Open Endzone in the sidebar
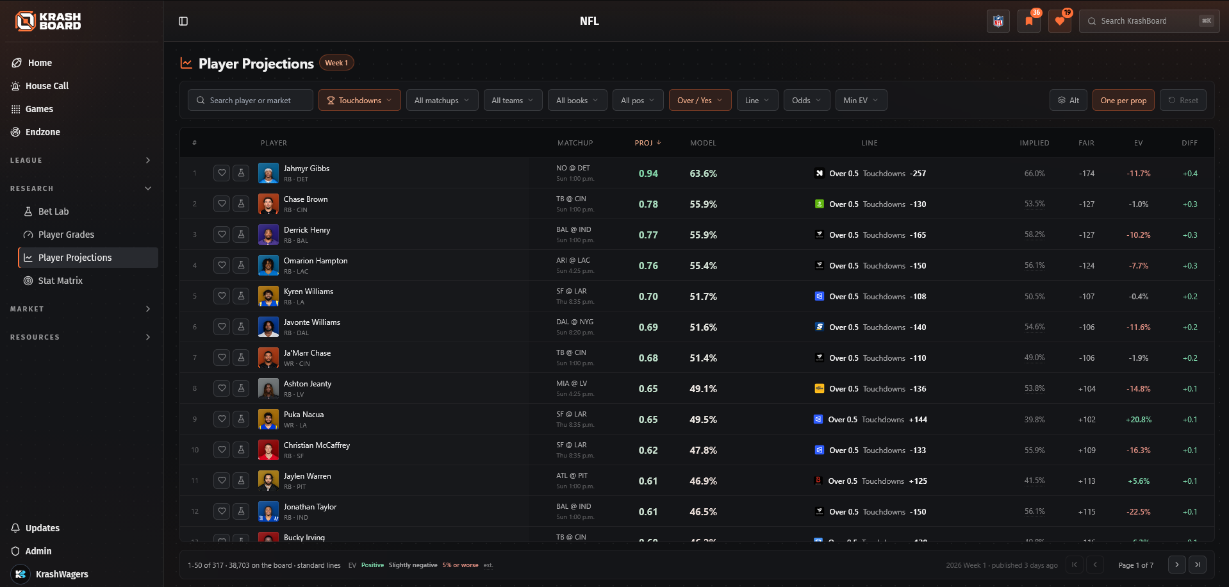The image size is (1229, 587). tap(81, 132)
